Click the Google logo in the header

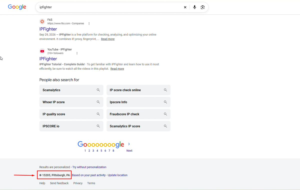pyautogui.click(x=17, y=7)
